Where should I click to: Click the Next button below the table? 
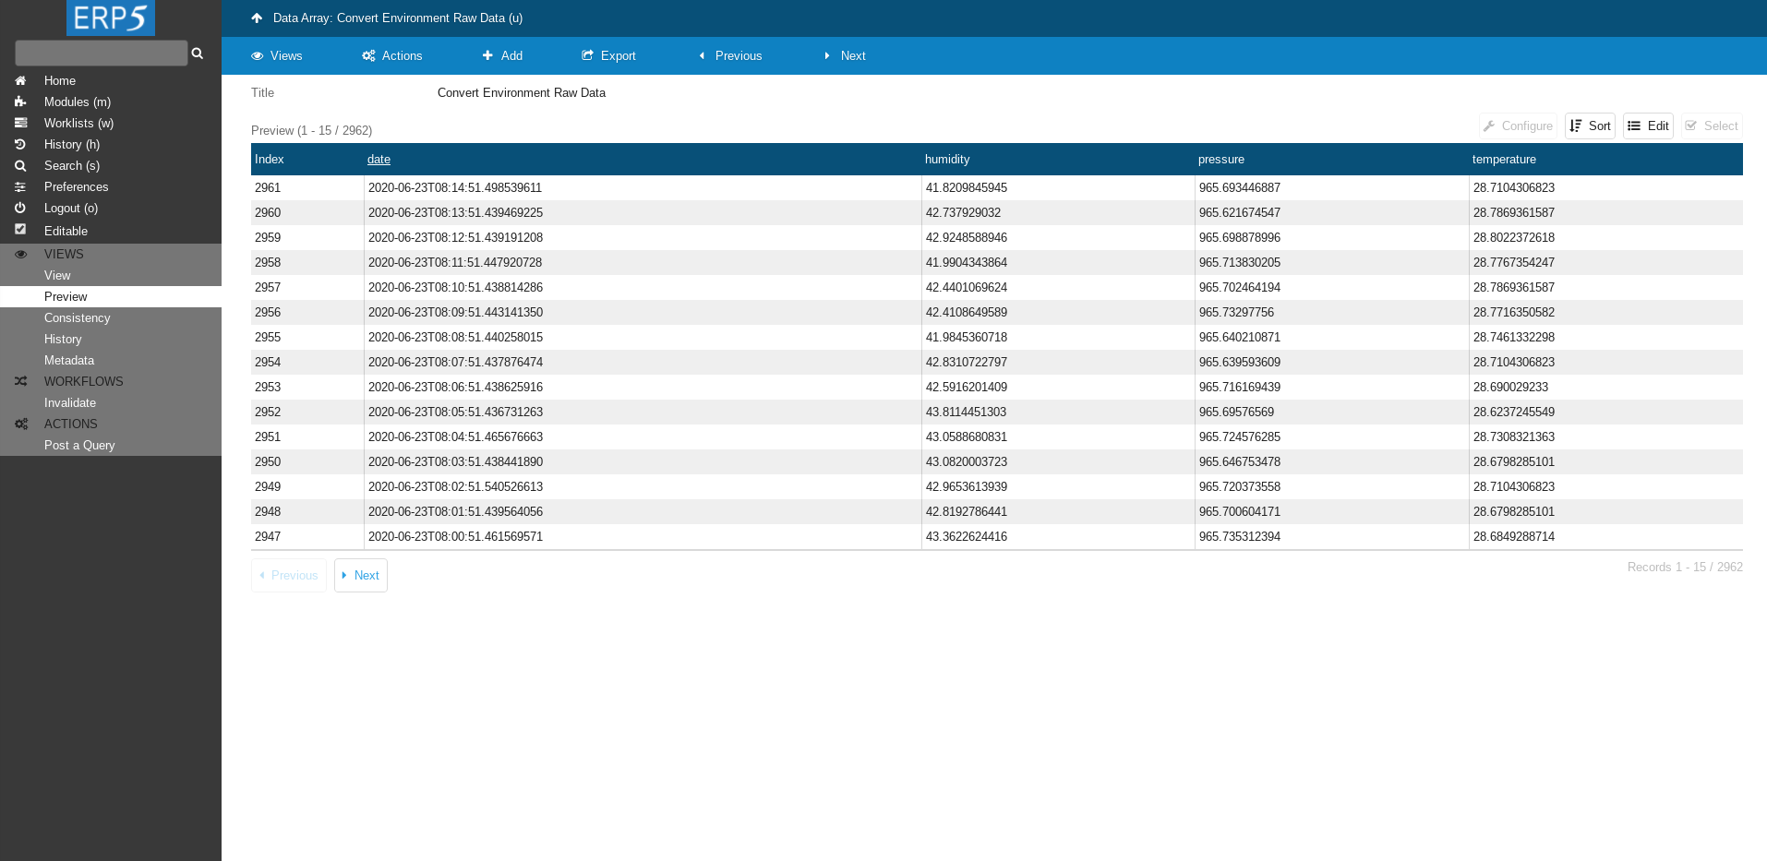tap(361, 576)
